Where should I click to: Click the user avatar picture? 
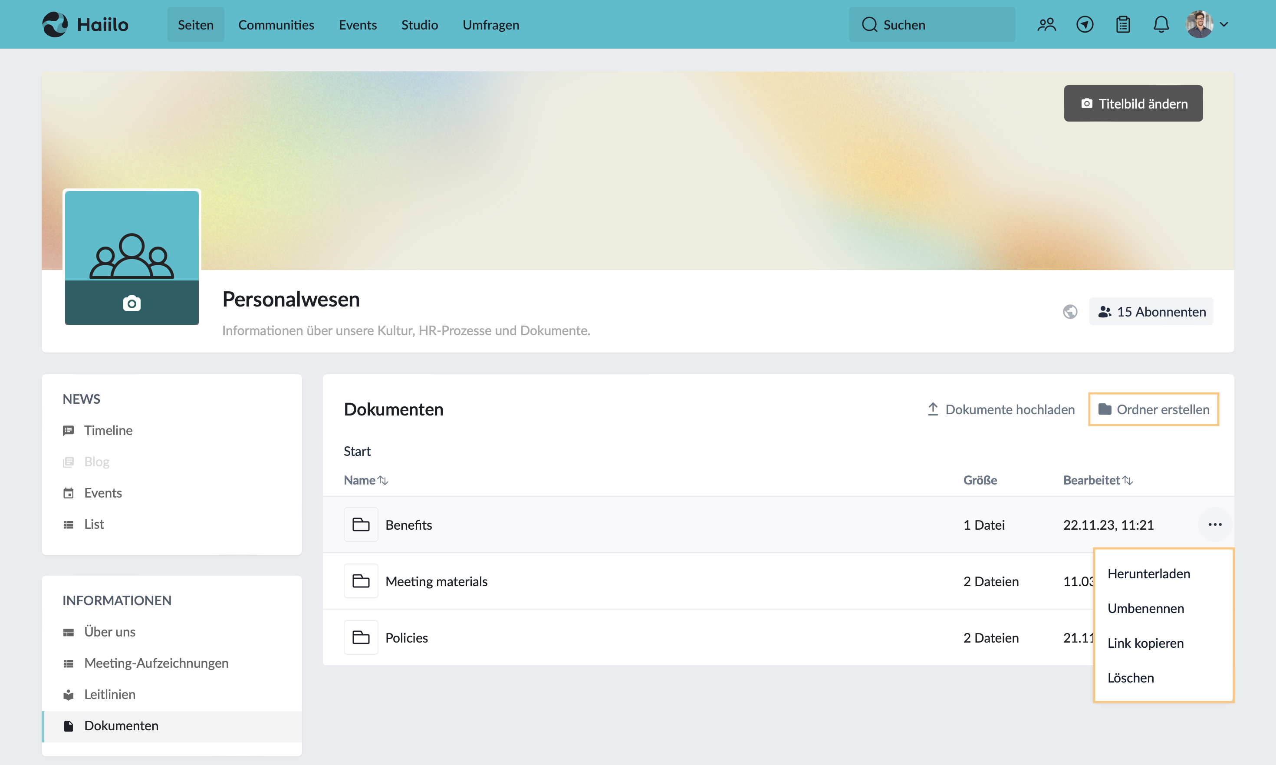coord(1199,24)
